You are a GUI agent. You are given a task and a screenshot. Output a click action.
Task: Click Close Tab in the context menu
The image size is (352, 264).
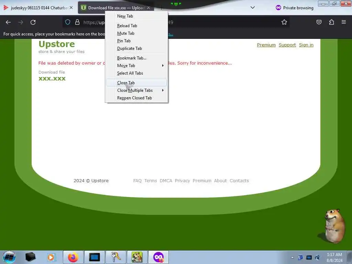pos(136,82)
